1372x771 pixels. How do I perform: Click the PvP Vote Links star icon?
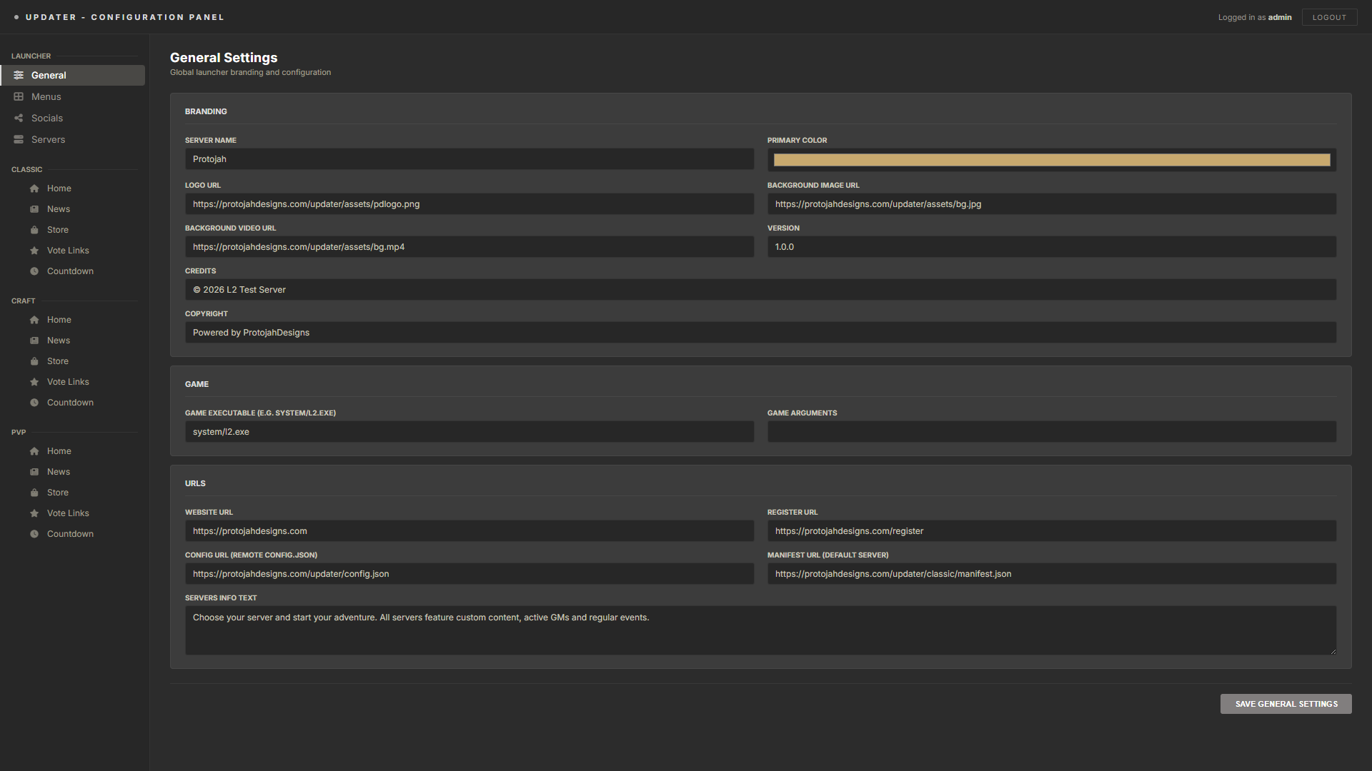(x=34, y=513)
